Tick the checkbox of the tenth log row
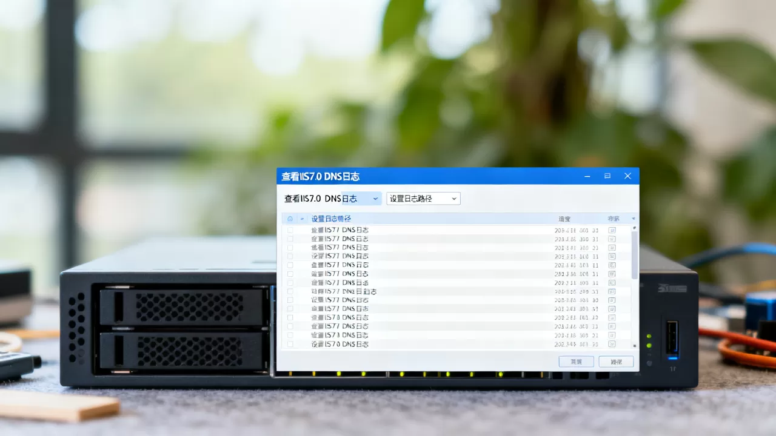Screen dimensions: 776x436 click(x=290, y=309)
